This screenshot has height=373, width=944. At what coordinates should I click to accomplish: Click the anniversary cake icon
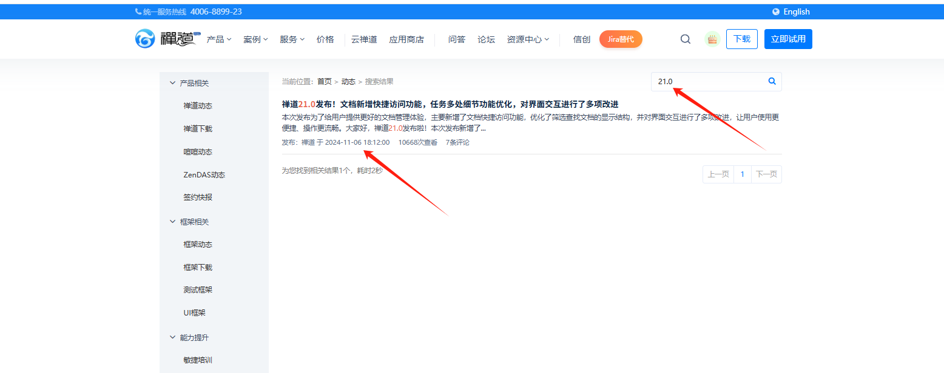click(x=712, y=38)
